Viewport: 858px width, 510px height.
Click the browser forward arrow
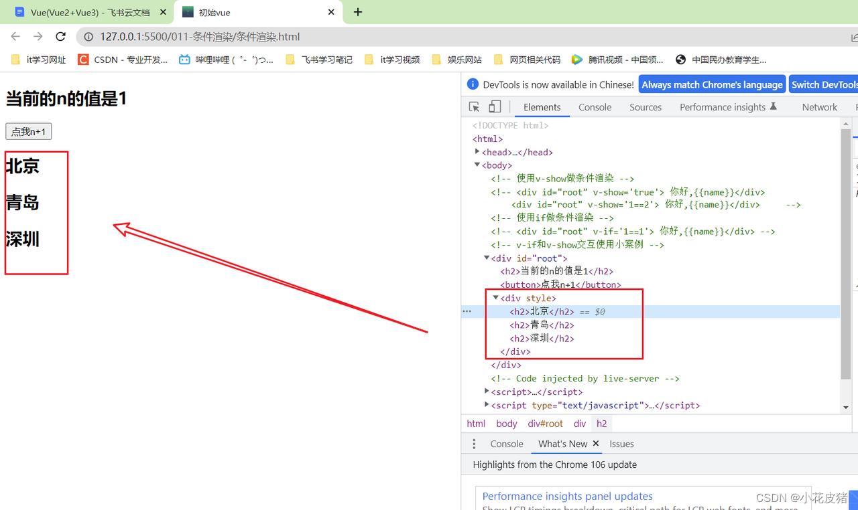[x=38, y=37]
